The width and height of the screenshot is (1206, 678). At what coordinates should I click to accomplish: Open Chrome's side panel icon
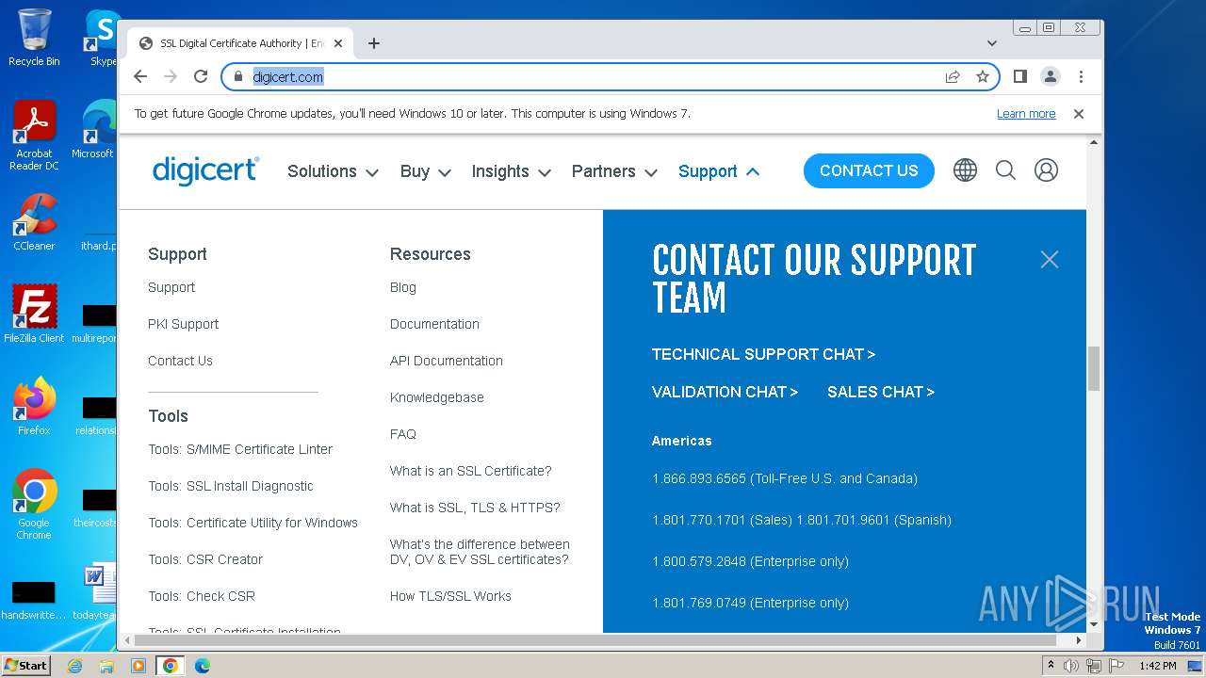click(x=1019, y=76)
